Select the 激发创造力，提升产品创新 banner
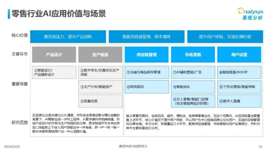Viewport: 268px width, 155px height. (x=68, y=37)
